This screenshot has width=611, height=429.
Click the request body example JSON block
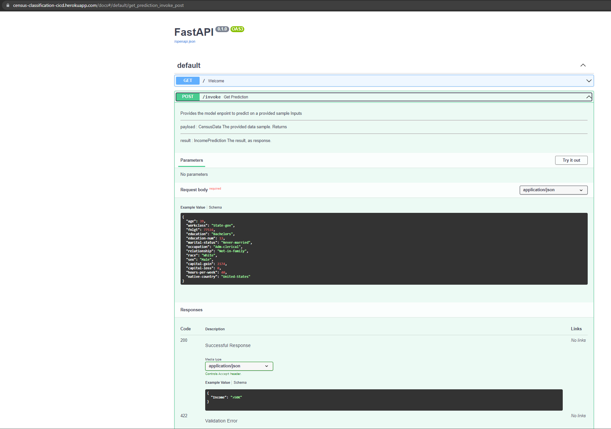[x=384, y=249]
